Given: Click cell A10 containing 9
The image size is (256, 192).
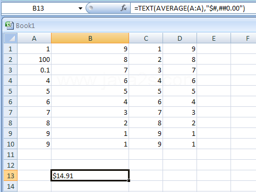Looking at the screenshot, I should (35, 144).
